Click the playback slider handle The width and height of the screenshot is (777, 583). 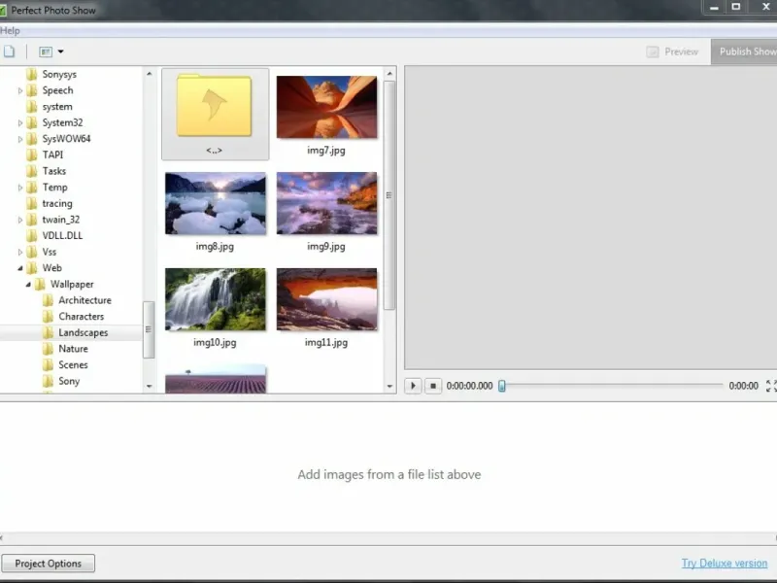click(502, 386)
